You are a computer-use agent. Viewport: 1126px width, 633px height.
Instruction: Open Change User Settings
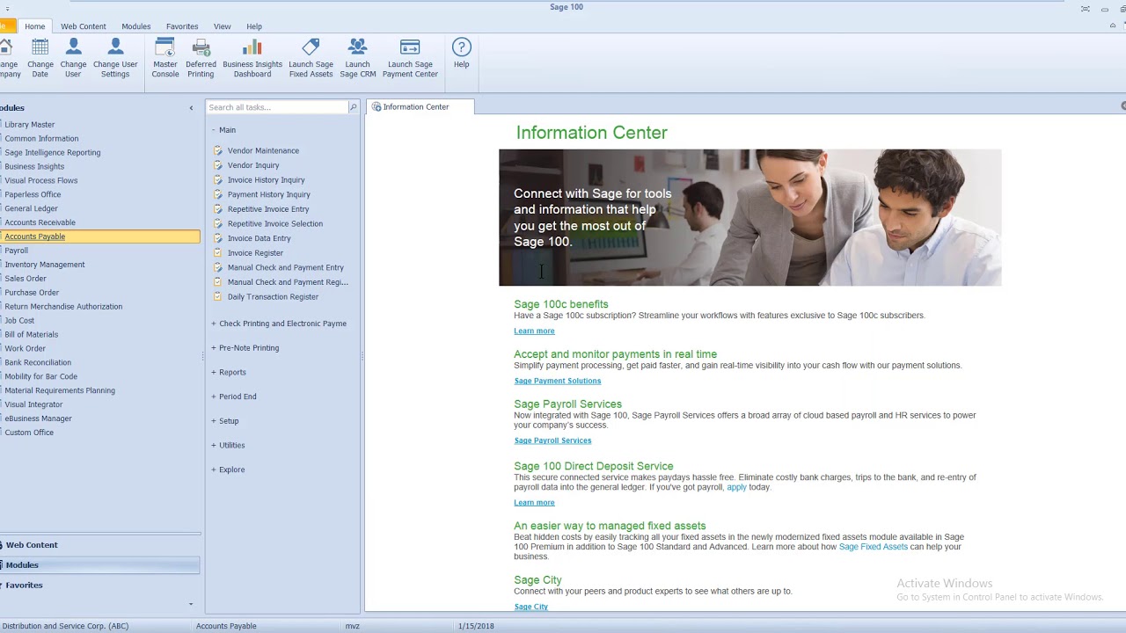(x=115, y=58)
